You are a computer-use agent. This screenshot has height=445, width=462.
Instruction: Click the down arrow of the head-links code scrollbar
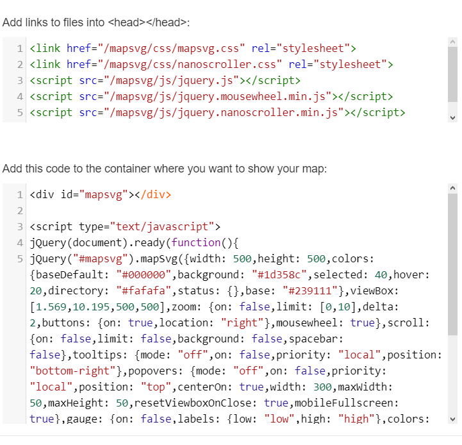click(452, 118)
